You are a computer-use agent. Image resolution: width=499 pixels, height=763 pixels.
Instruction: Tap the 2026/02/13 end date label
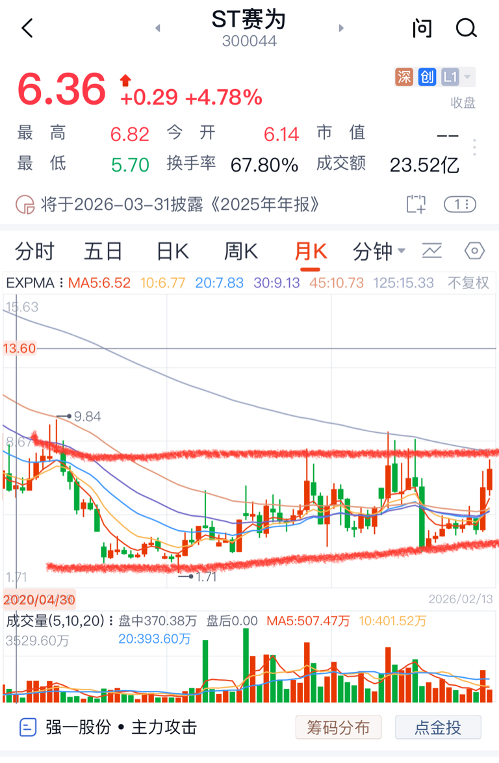[461, 599]
